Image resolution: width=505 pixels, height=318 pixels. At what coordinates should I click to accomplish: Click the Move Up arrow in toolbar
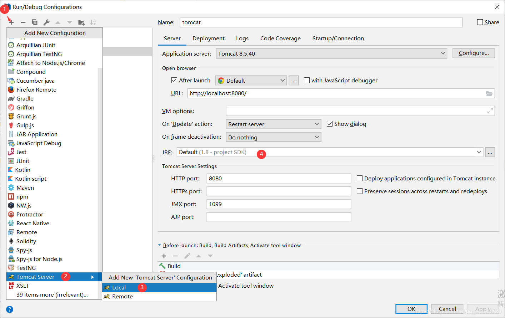[58, 22]
